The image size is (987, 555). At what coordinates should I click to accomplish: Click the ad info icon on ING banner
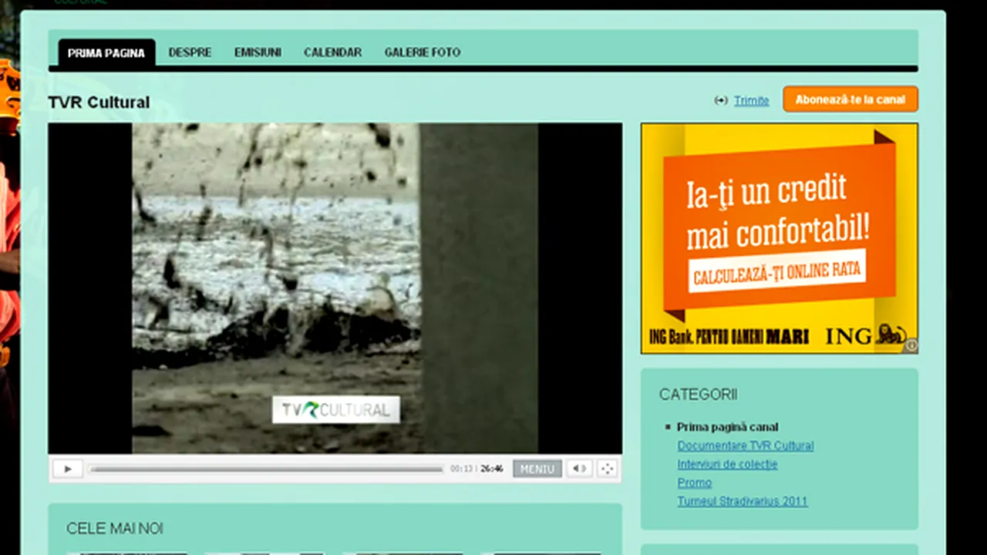click(x=911, y=346)
